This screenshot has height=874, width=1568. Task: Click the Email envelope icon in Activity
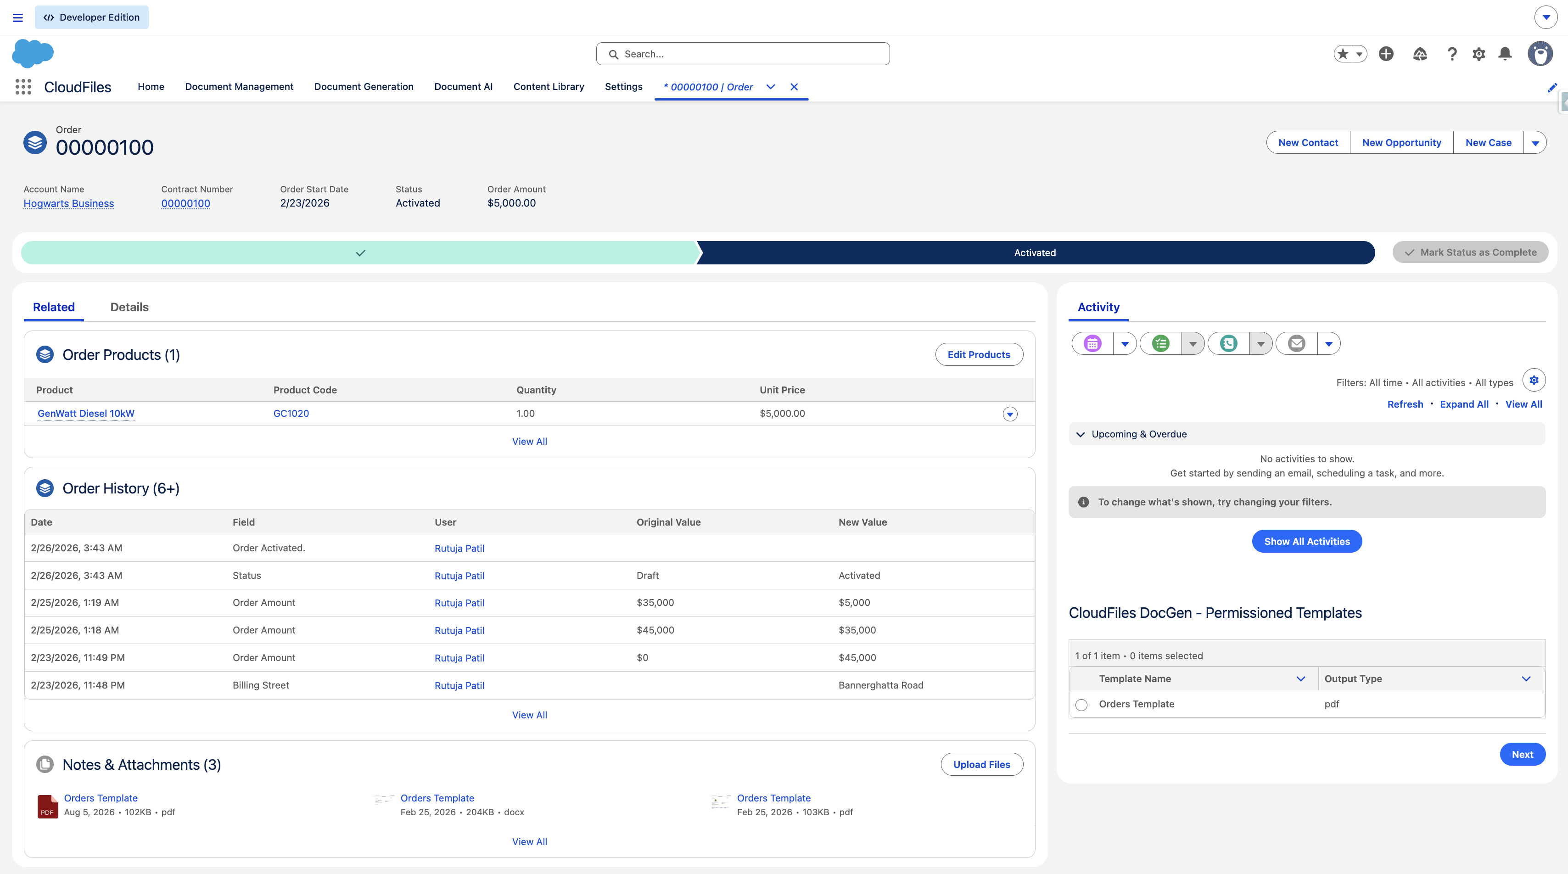(x=1297, y=343)
